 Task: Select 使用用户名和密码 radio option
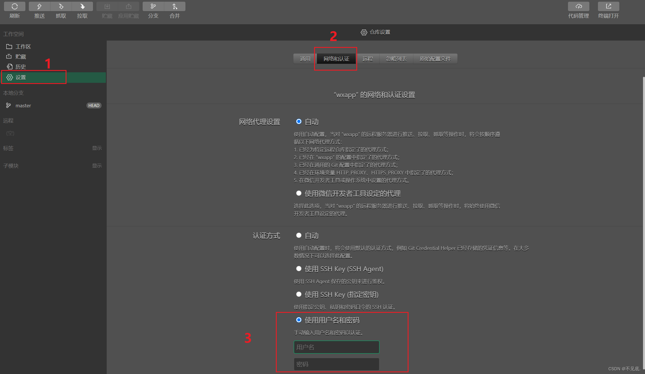(x=299, y=320)
